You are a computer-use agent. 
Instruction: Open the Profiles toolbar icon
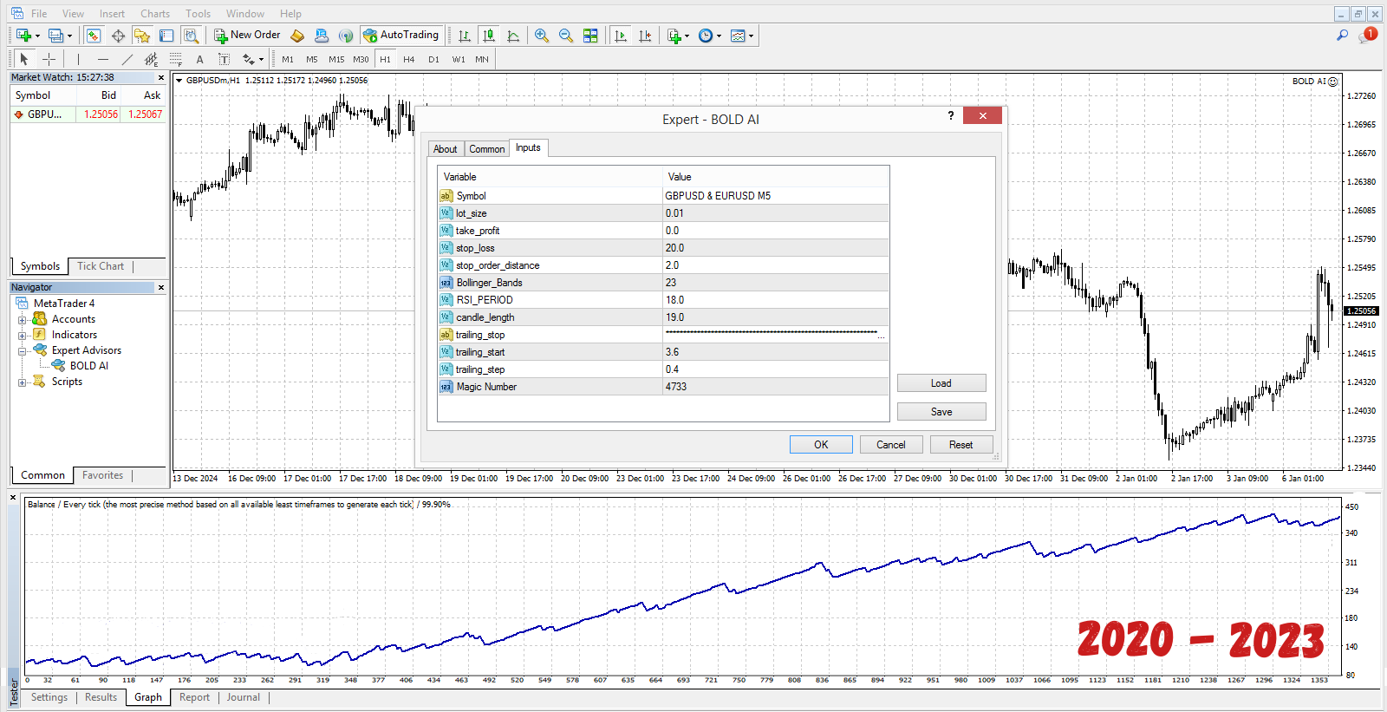coord(55,36)
